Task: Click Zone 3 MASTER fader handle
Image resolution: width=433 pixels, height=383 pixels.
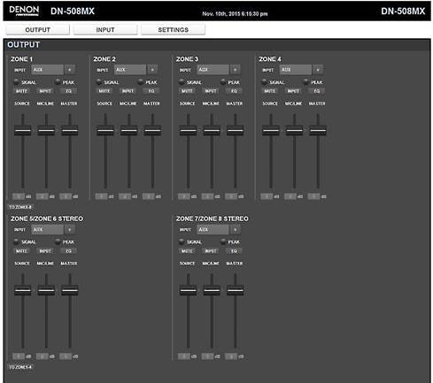Action: (x=236, y=130)
